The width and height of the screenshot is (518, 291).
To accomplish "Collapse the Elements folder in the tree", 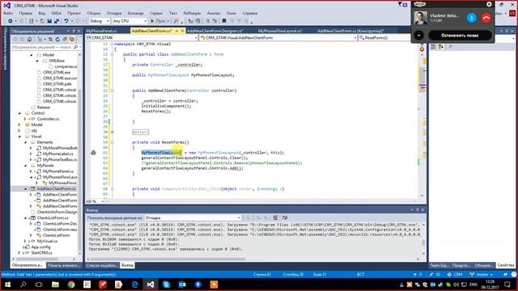I will tap(25, 142).
